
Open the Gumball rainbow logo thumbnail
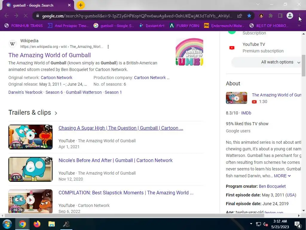189,52
